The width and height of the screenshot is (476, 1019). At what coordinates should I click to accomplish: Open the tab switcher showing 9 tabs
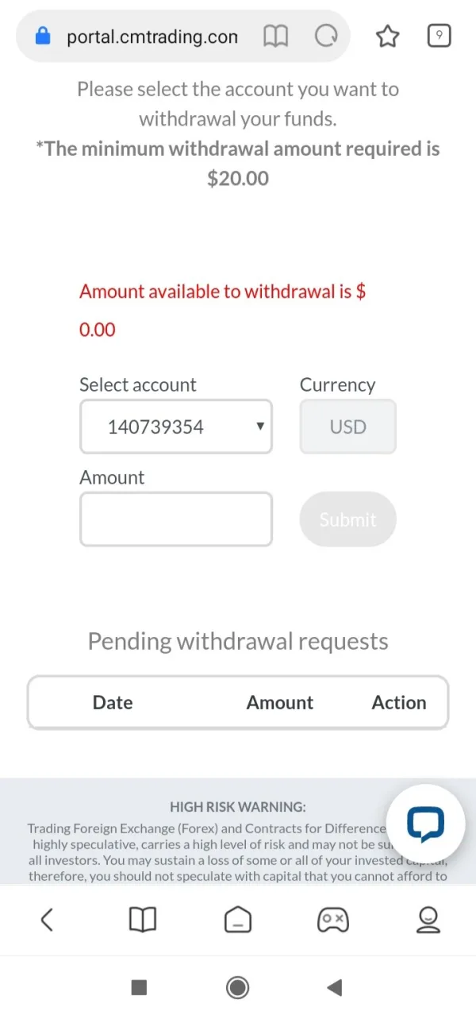439,36
